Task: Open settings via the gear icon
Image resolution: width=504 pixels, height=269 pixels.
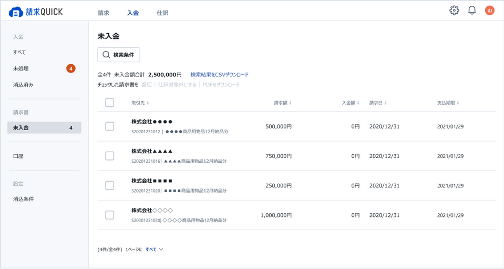Action: point(454,11)
